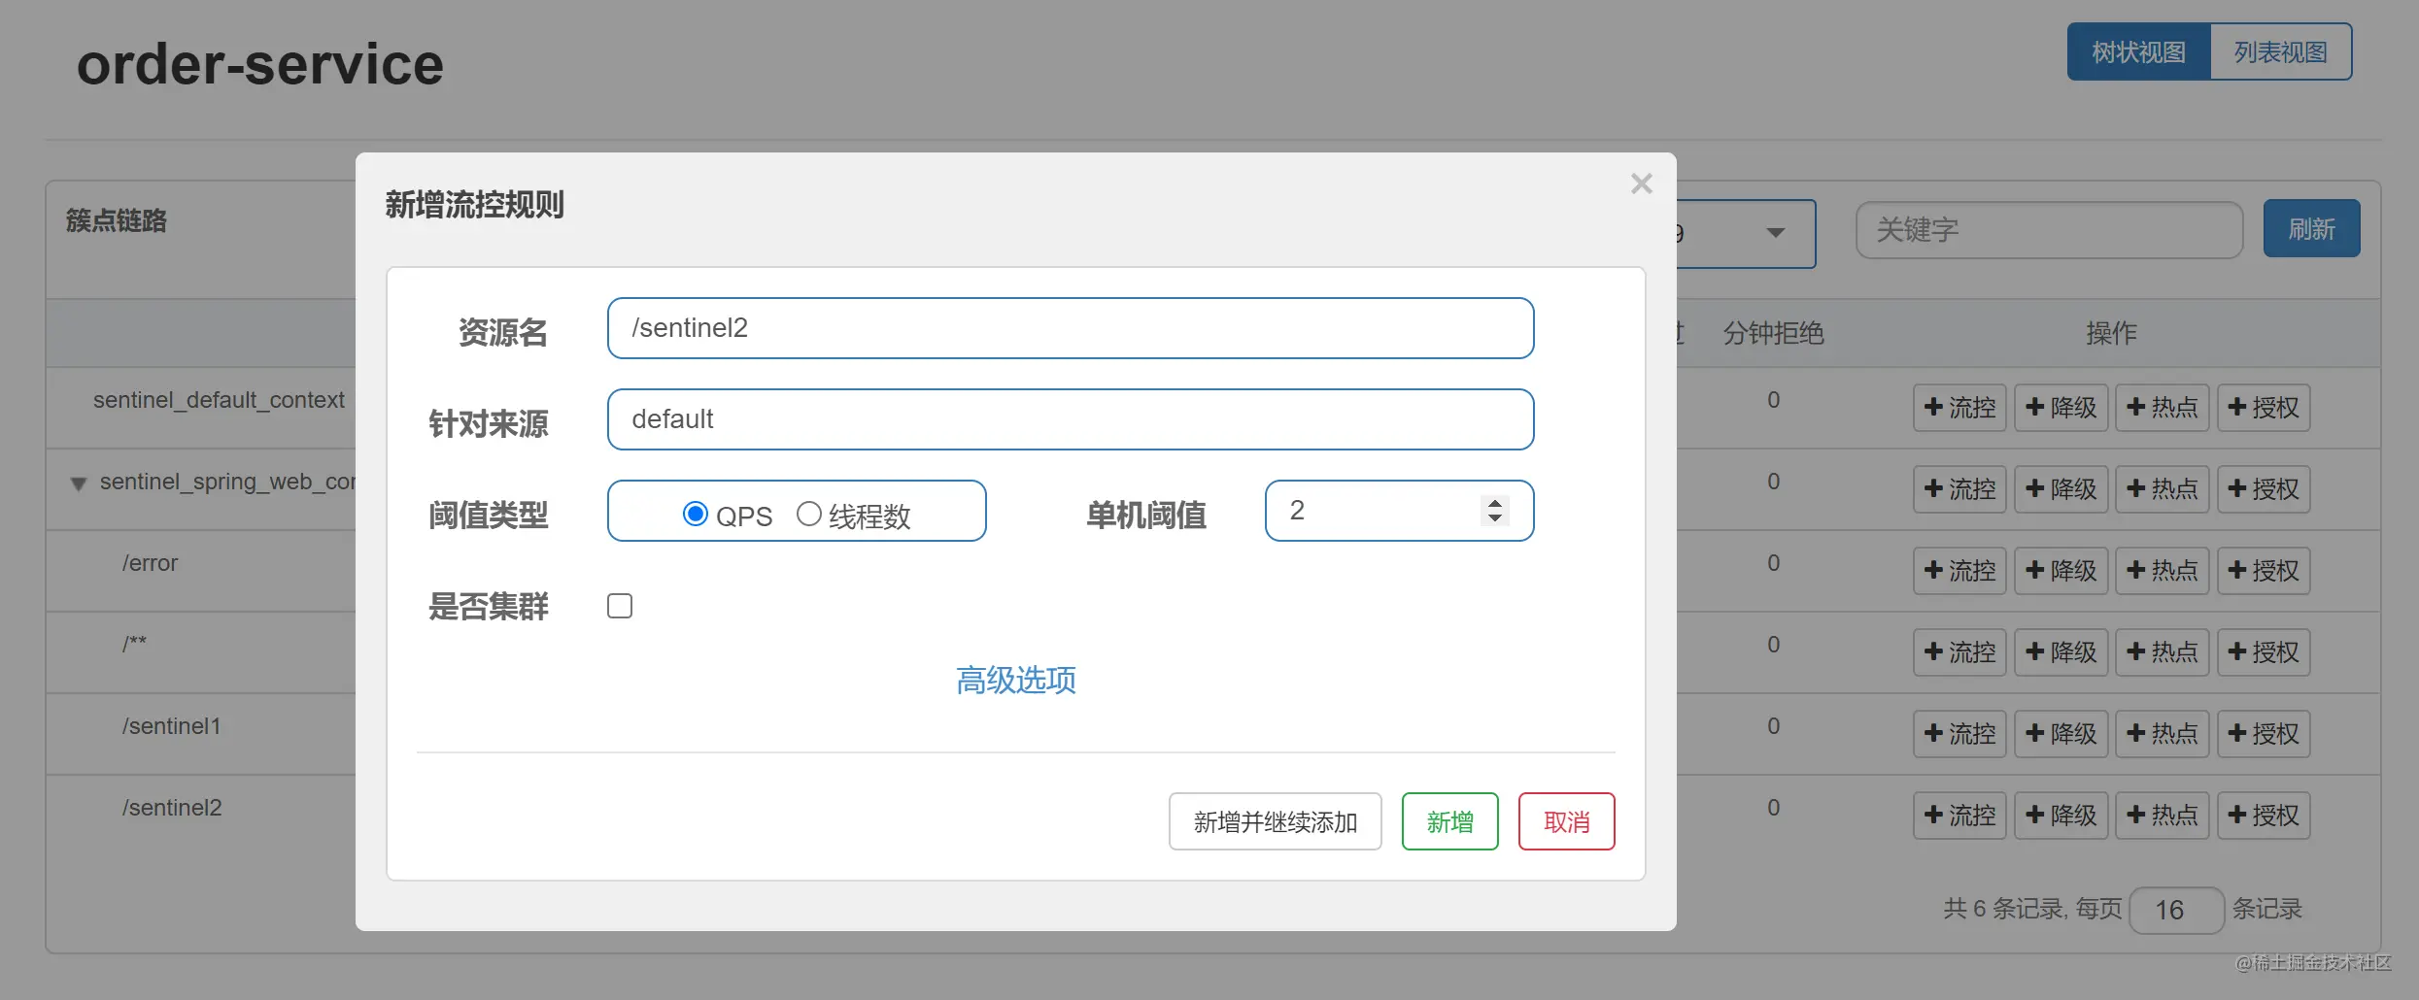2419x1000 pixels.
Task: Add 流控 rule for /sentinel2 row
Action: [1959, 816]
